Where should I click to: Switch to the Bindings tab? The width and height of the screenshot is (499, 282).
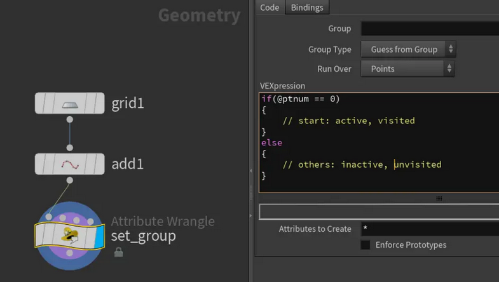click(307, 8)
